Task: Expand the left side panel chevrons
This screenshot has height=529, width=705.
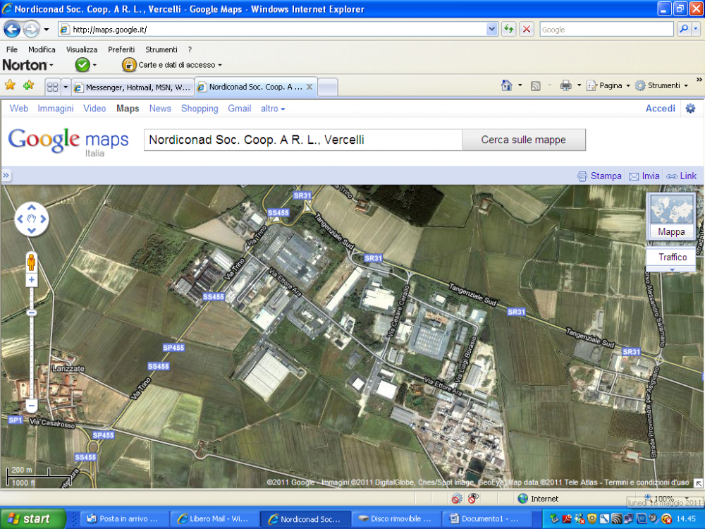Action: [x=6, y=176]
